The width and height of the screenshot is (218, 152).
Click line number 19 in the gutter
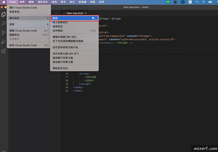[x=67, y=84]
